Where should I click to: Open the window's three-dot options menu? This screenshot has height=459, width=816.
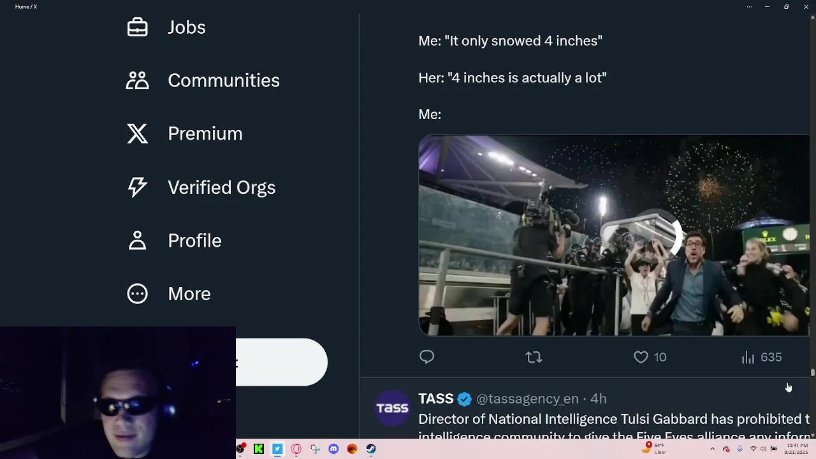(749, 6)
